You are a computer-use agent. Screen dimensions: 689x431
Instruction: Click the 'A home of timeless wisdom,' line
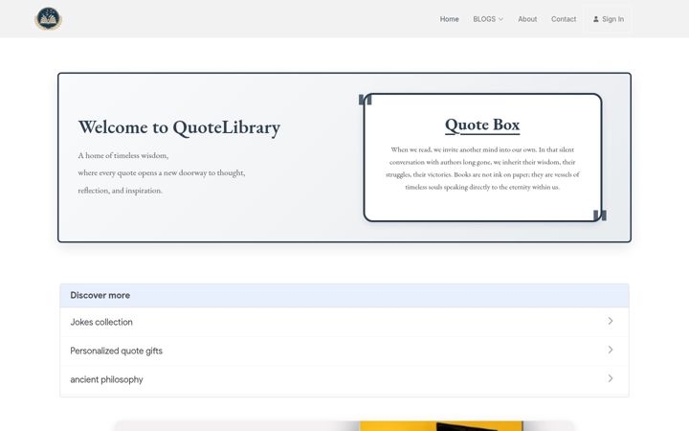click(x=123, y=155)
